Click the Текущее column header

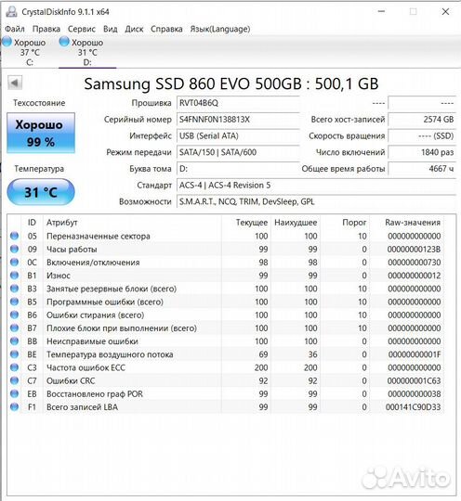246,223
